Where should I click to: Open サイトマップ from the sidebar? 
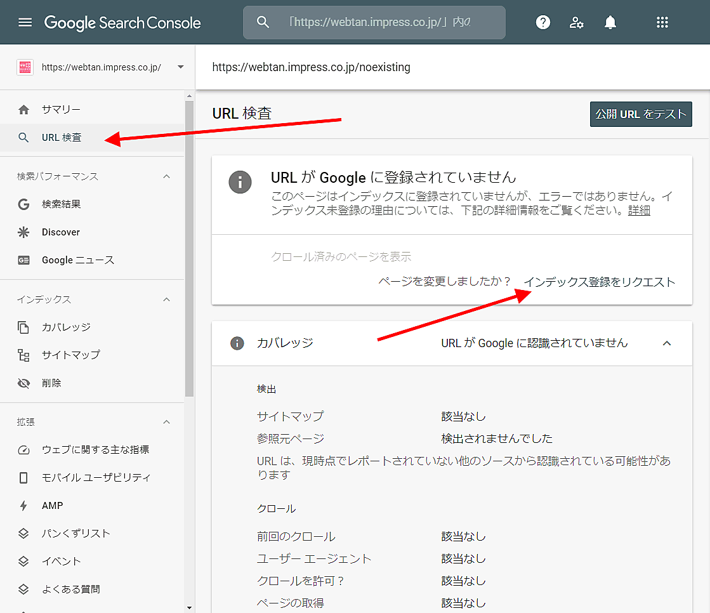[70, 355]
